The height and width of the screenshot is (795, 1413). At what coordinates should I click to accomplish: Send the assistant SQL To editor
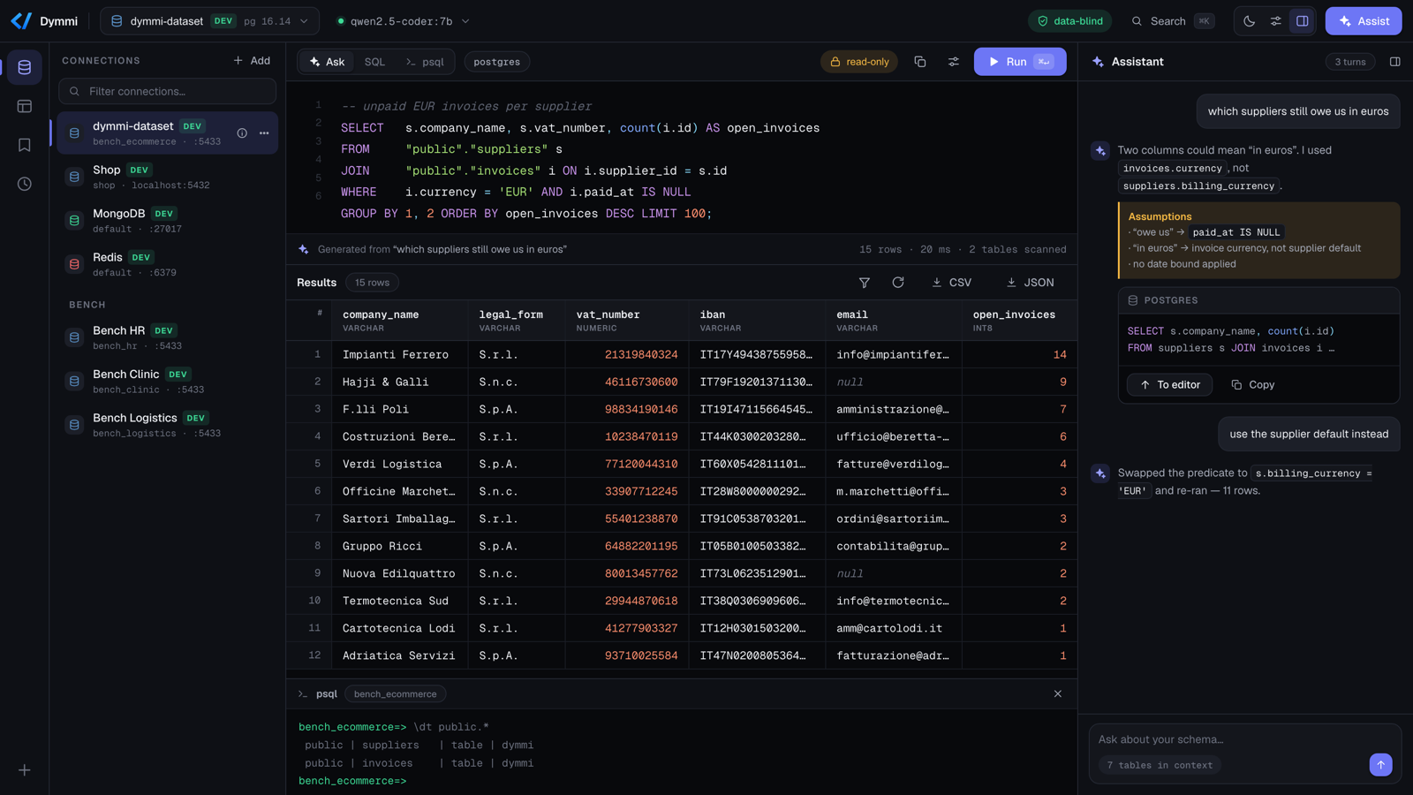click(x=1170, y=385)
